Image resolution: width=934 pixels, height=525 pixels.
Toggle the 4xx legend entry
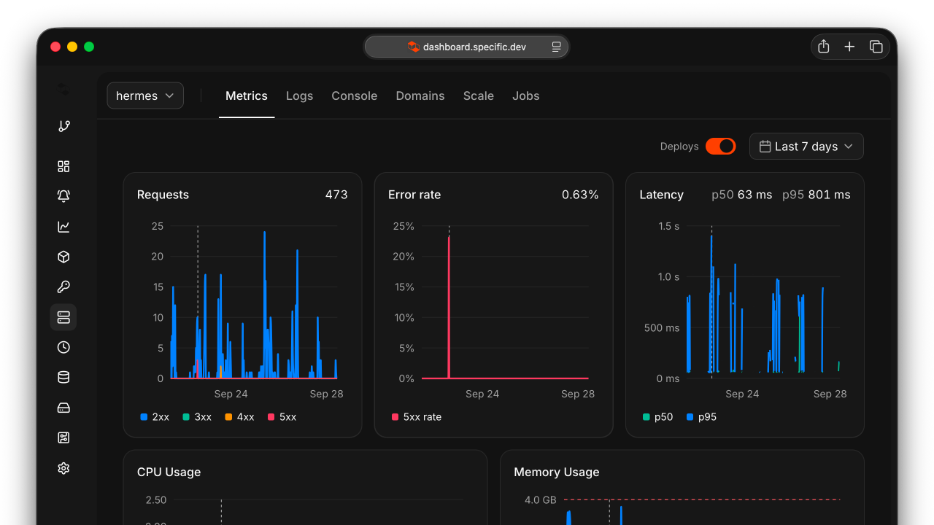point(239,417)
